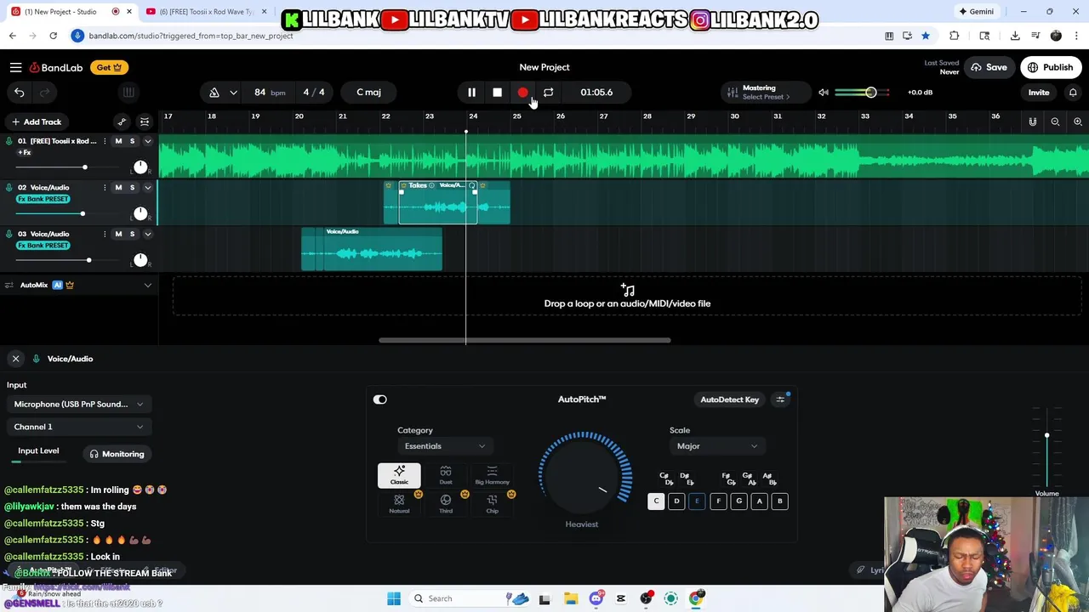1089x612 pixels.
Task: Expand the AutoMix section
Action: coord(147,285)
